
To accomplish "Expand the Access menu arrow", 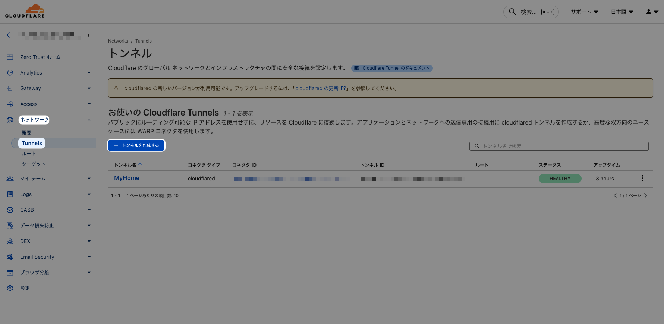I will pos(89,104).
